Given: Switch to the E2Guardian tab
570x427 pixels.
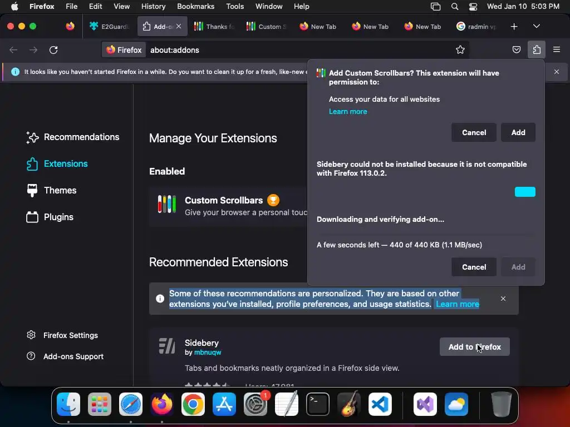Looking at the screenshot, I should [109, 27].
